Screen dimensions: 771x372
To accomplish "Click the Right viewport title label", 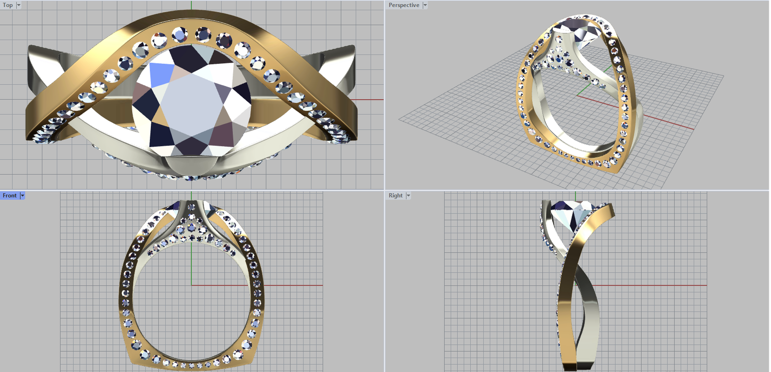I will (395, 196).
